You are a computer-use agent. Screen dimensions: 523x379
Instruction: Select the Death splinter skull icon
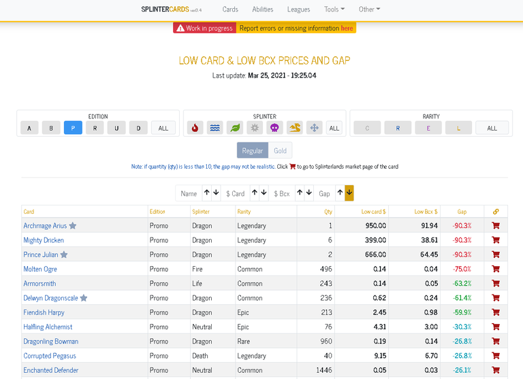click(274, 128)
